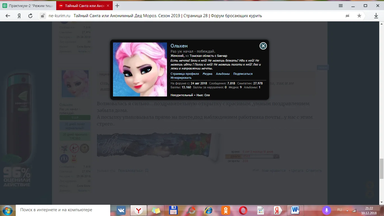The height and width of the screenshot is (216, 384).
Task: Close the Ольхен profile popup
Action: pos(263,46)
